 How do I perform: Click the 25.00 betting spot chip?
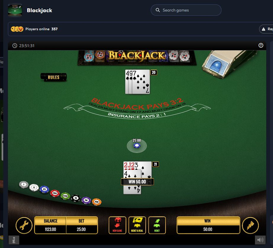(x=137, y=145)
